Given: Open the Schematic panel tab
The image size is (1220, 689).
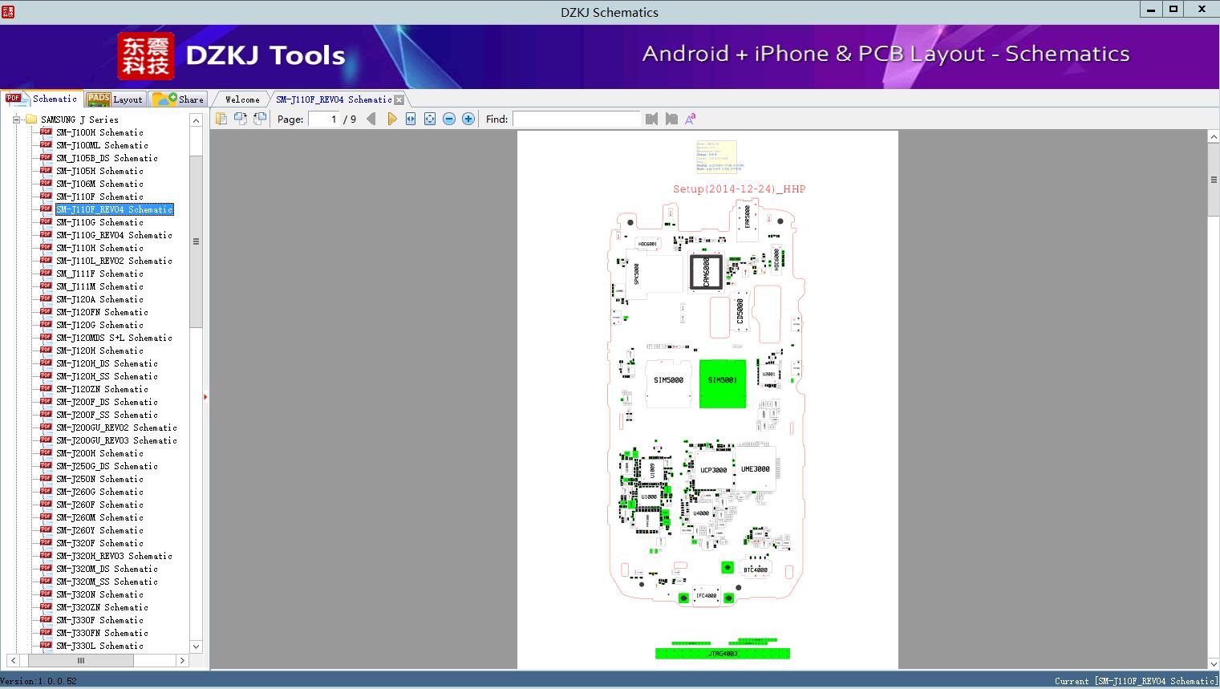Looking at the screenshot, I should click(x=42, y=99).
